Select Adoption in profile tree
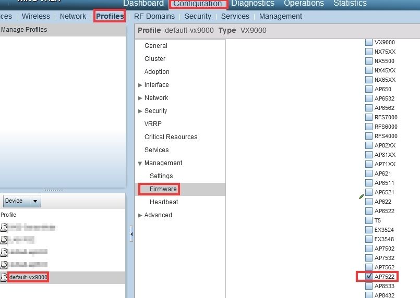Viewport: 420px width, 298px height. [x=157, y=72]
